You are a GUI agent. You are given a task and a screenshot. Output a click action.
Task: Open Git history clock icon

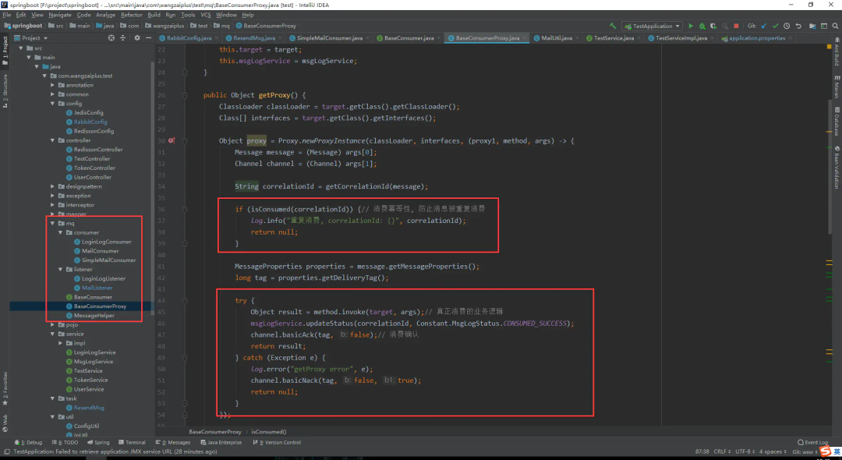tap(787, 26)
